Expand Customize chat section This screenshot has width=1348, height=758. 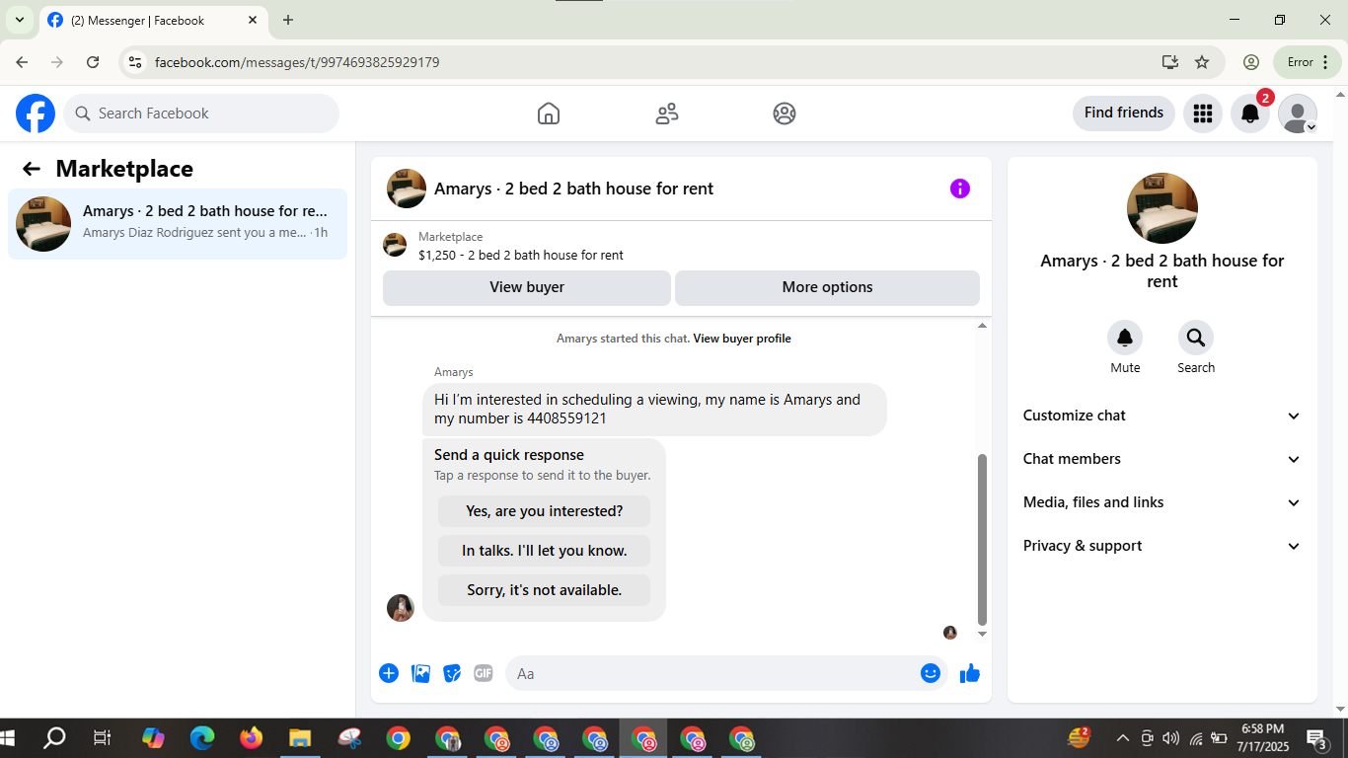[1162, 416]
